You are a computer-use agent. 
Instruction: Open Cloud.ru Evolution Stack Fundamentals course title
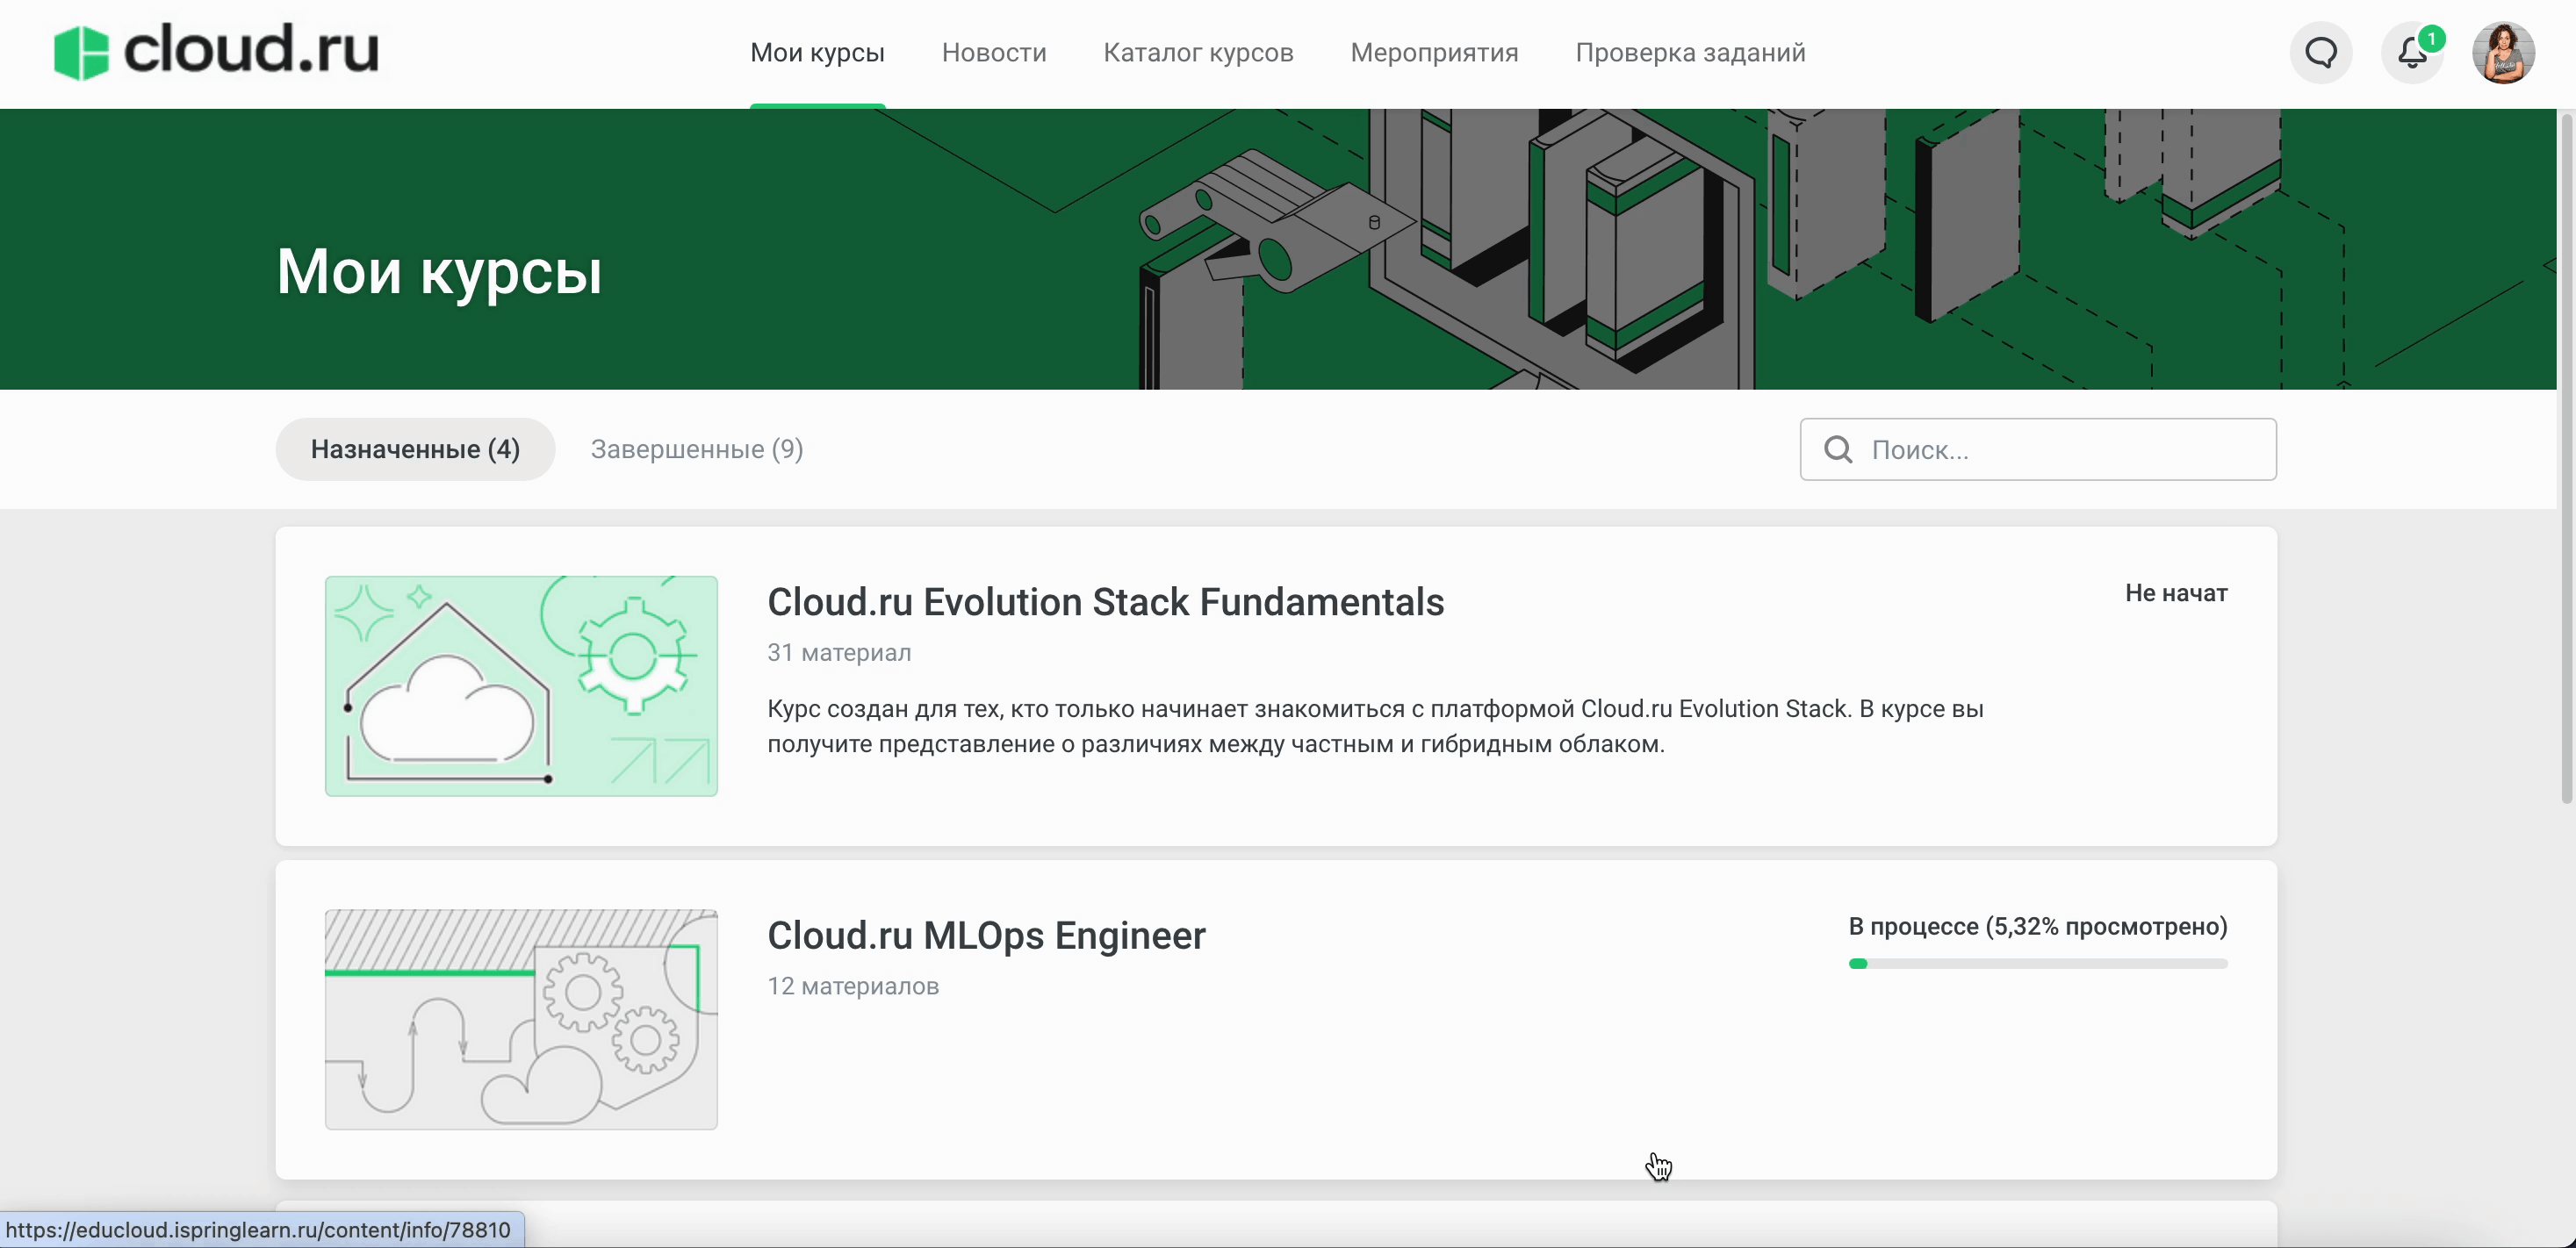click(1105, 602)
